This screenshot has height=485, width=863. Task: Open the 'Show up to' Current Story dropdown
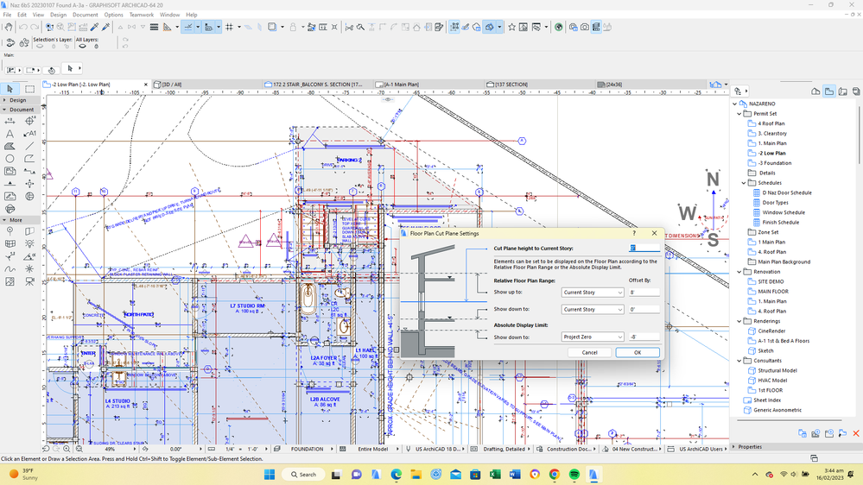(x=592, y=293)
